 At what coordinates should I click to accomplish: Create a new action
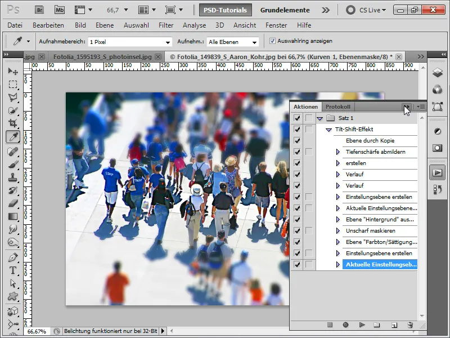tap(394, 325)
